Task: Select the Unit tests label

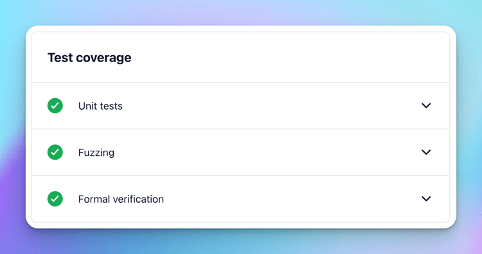Action: [100, 106]
